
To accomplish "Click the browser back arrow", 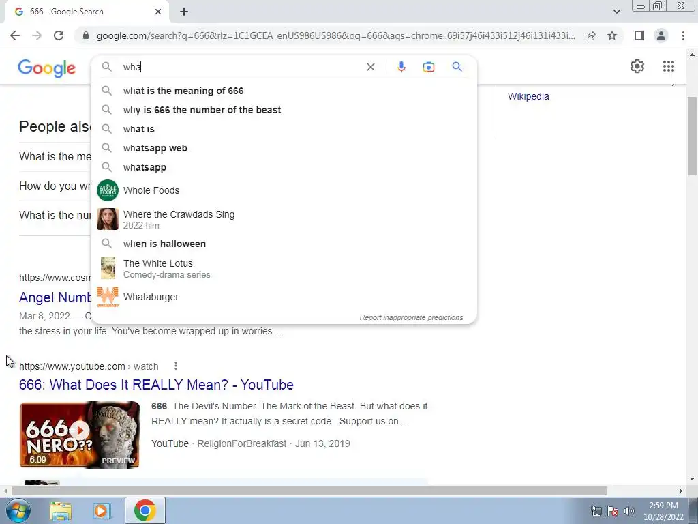I will tap(15, 35).
